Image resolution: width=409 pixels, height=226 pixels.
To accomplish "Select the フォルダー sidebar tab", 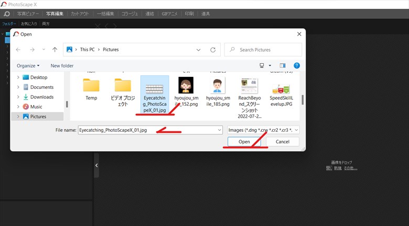I will pyautogui.click(x=9, y=24).
